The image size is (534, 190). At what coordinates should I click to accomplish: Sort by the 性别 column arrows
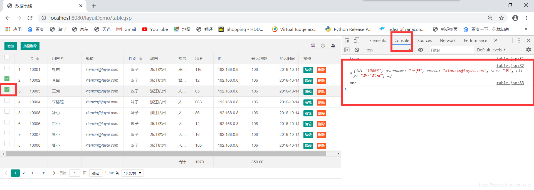pyautogui.click(x=141, y=59)
